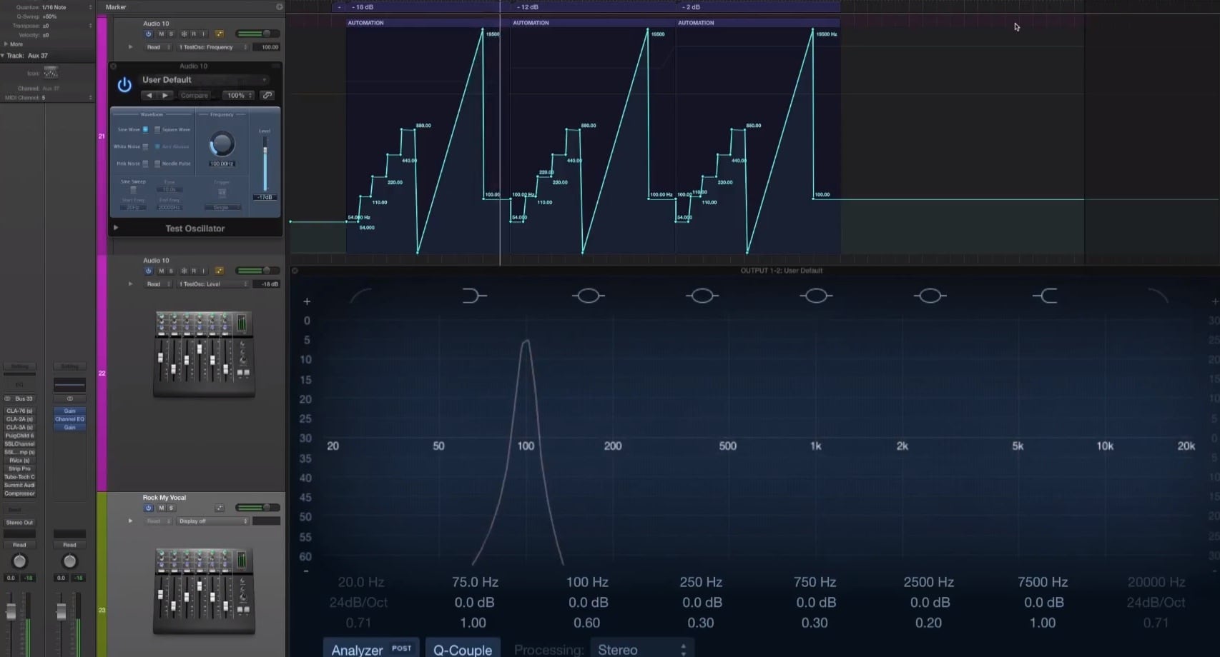This screenshot has width=1220, height=657.
Task: Solo the Audio 10 Level track
Action: tap(171, 271)
